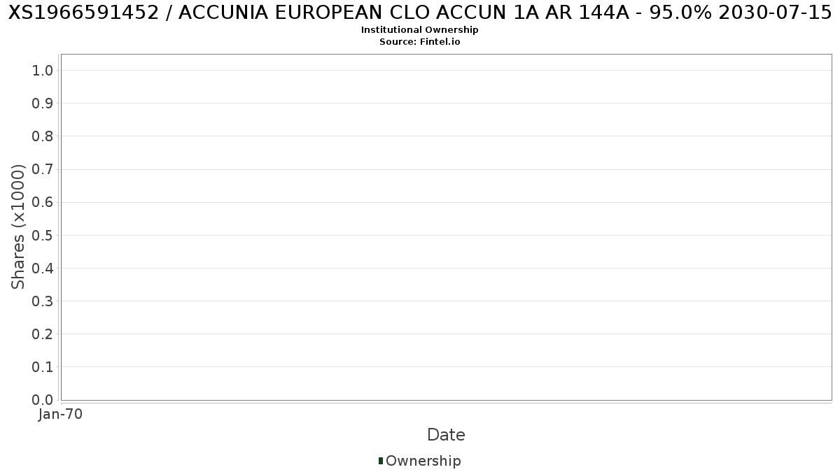
Task: Click the Shares (x1000) axis title
Action: click(x=18, y=227)
